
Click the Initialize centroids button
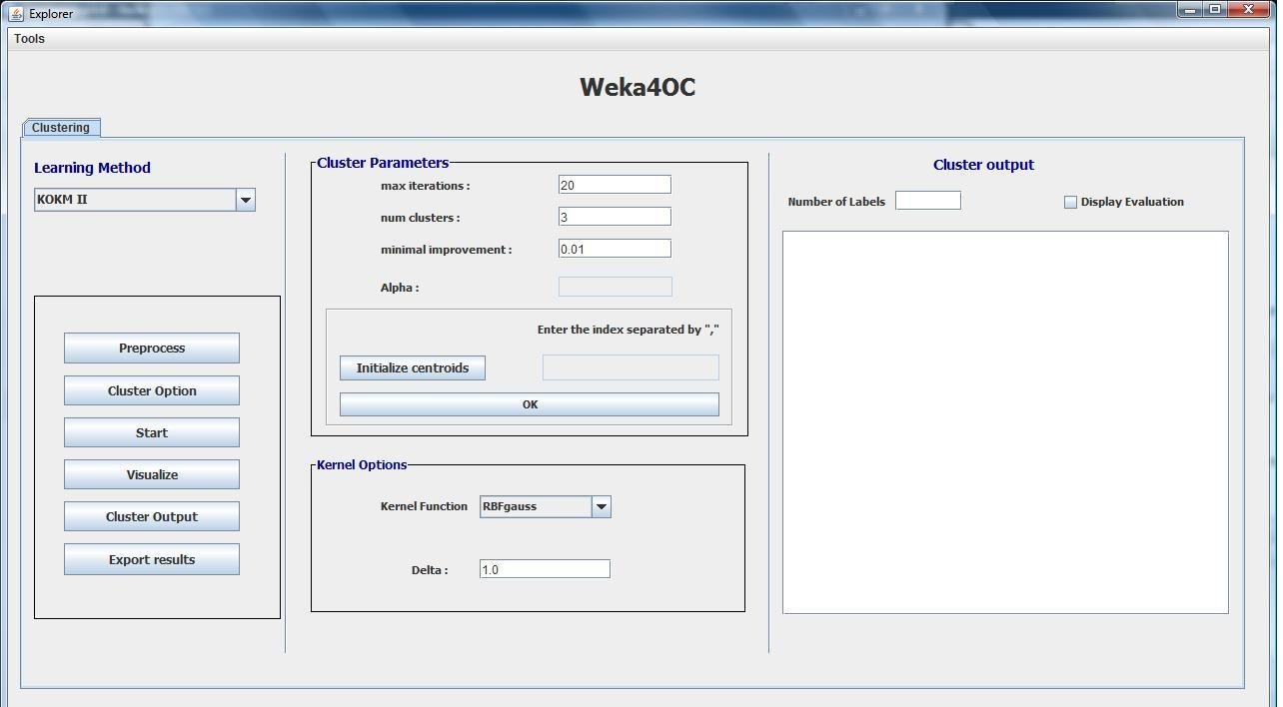[412, 367]
